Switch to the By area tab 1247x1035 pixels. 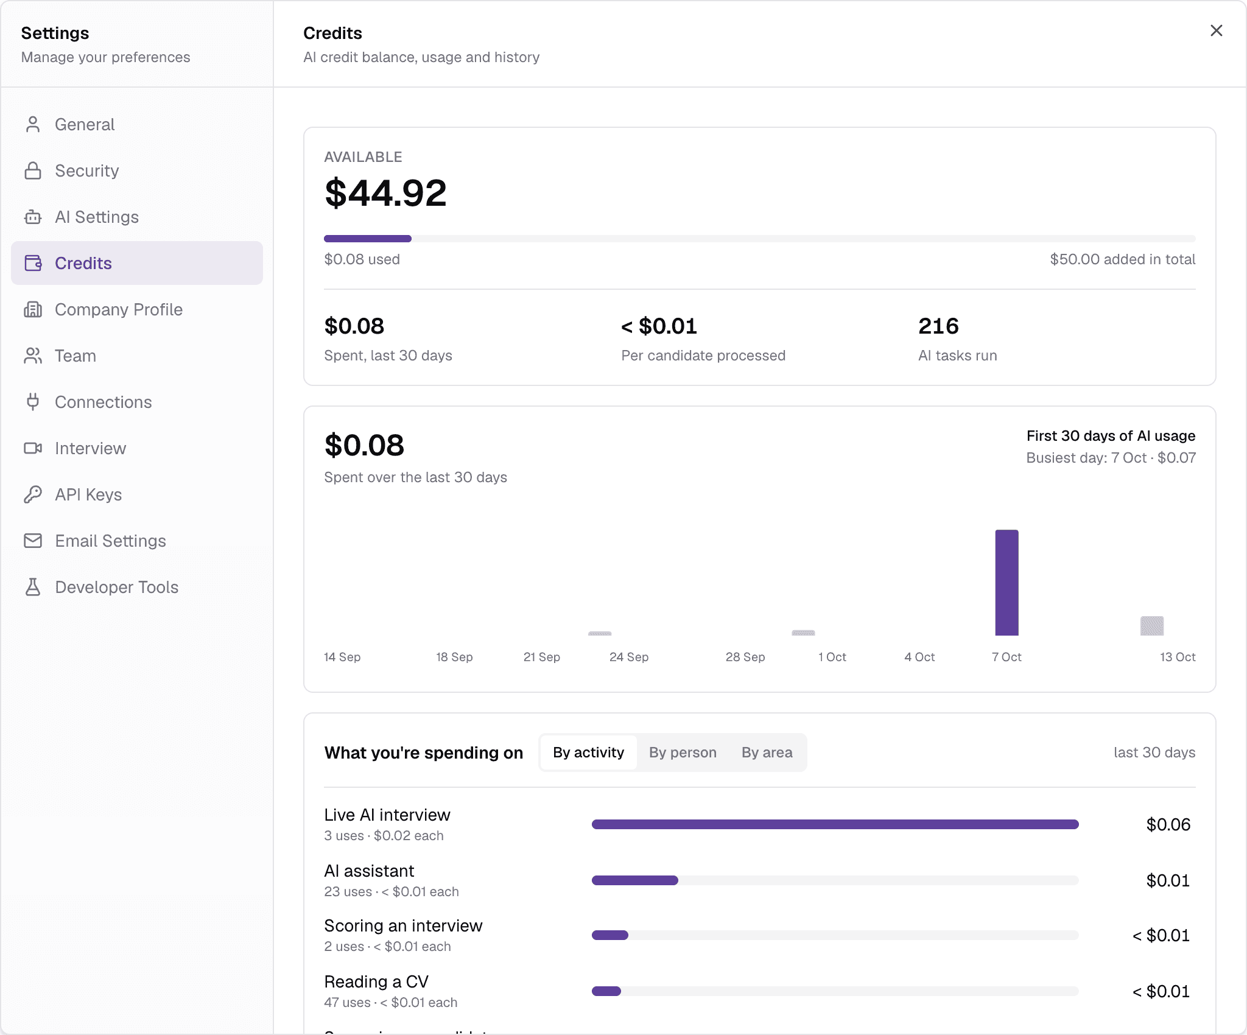point(767,753)
